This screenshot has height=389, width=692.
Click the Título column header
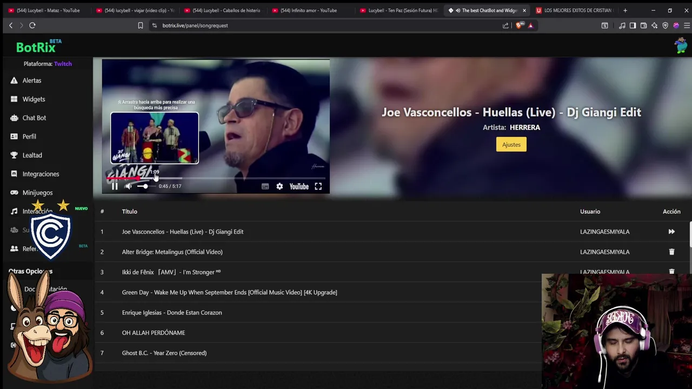(130, 212)
